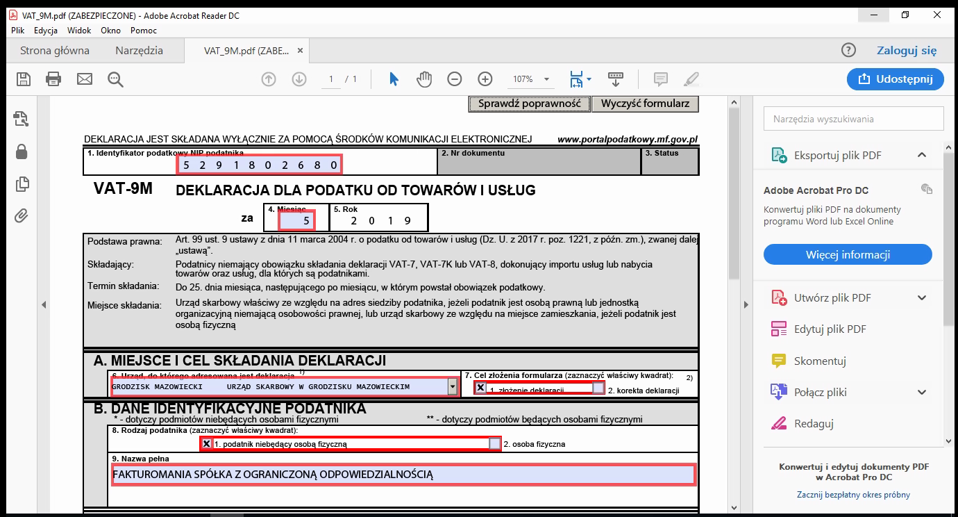This screenshot has width=958, height=517.
Task: Go to previous page arrow
Action: (x=269, y=79)
